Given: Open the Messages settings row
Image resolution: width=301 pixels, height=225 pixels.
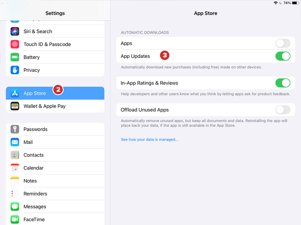Looking at the screenshot, I should click(55, 207).
